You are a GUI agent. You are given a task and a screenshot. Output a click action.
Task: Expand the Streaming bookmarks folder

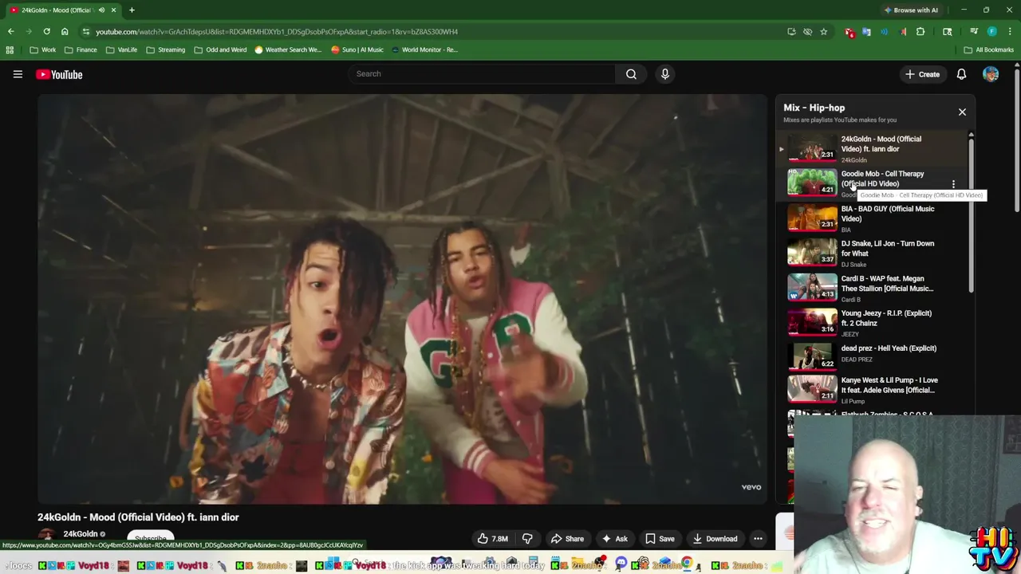click(165, 49)
